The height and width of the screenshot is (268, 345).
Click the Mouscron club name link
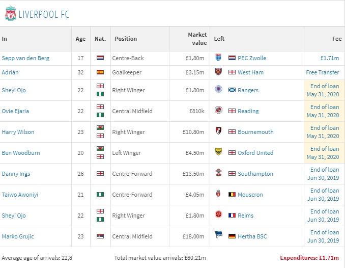point(251,195)
